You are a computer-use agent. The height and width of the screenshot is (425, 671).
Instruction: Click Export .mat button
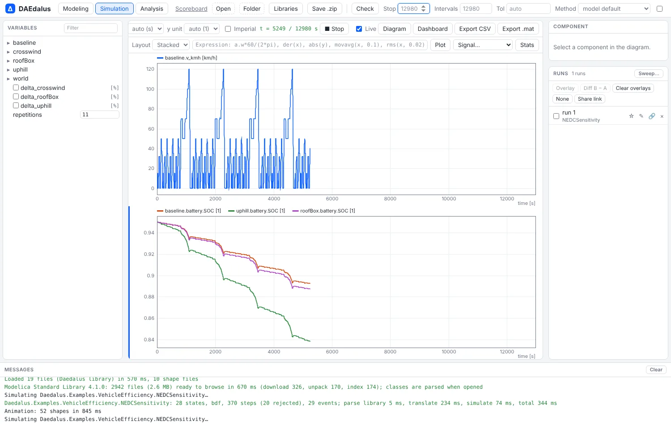(518, 29)
